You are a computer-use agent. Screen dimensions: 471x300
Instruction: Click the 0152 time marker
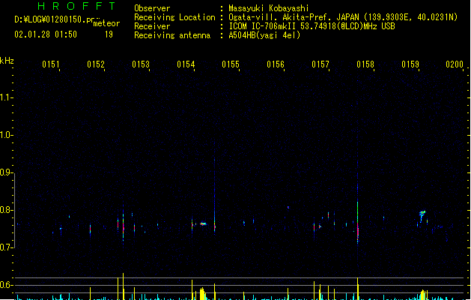pyautogui.click(x=96, y=64)
